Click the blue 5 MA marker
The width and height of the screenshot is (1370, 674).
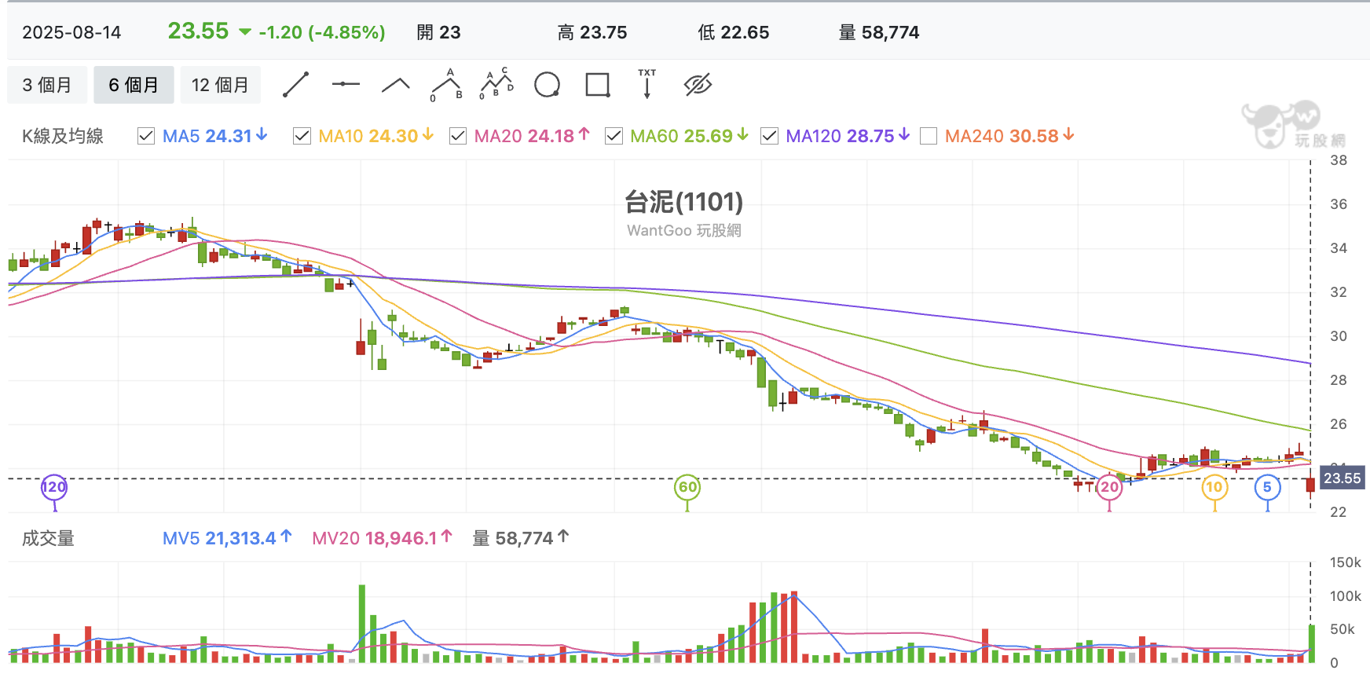[1267, 487]
